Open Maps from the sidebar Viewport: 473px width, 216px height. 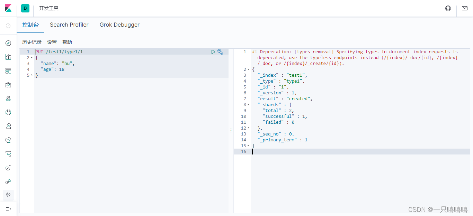[x=8, y=98]
